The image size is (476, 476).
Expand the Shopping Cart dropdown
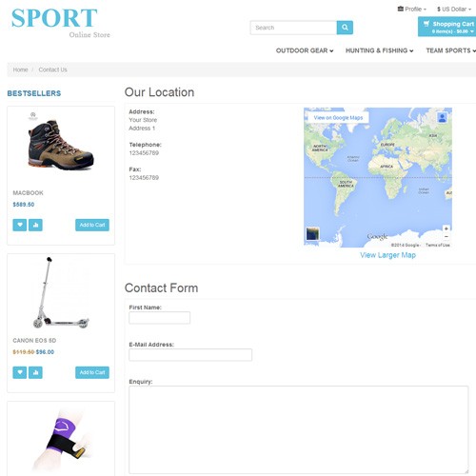pyautogui.click(x=447, y=27)
